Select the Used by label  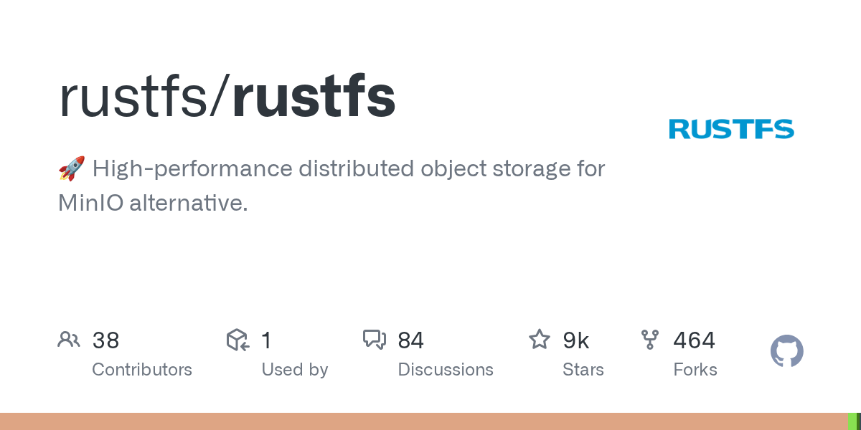294,370
